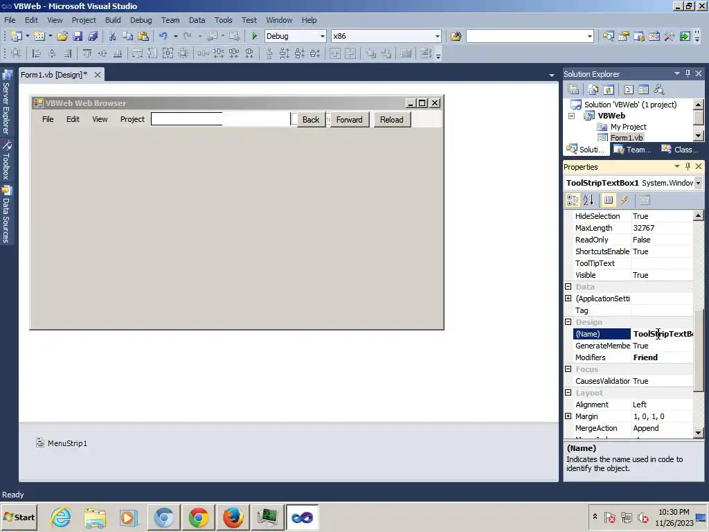Save Form1.vb with the Save icon
Screen dimensions: 709x532
coord(78,36)
